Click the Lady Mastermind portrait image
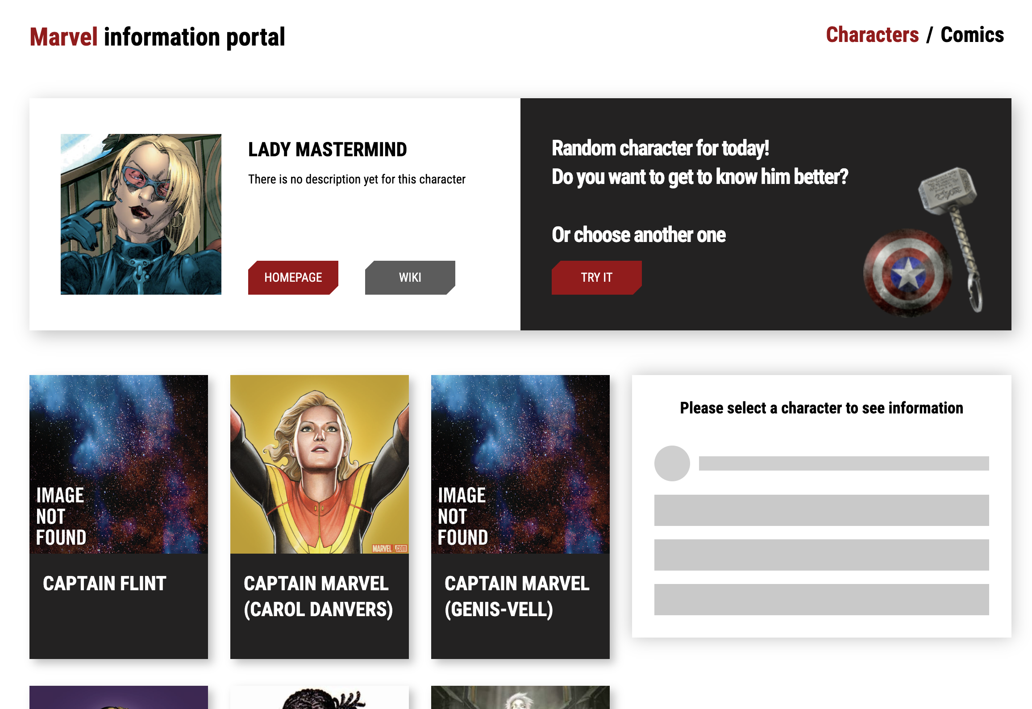The image size is (1032, 709). 141,214
